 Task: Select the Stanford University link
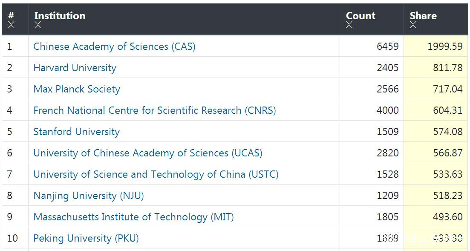(x=76, y=132)
